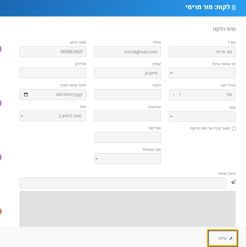Image resolution: width=246 pixels, height=247 pixels.
Task: Click the paper plane send icon
Action: click(x=233, y=182)
